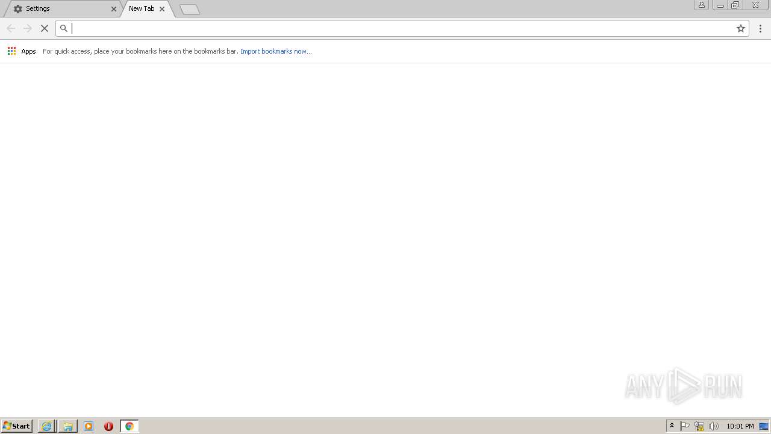The height and width of the screenshot is (434, 771).
Task: Open Action Center flag icon
Action: 685,426
